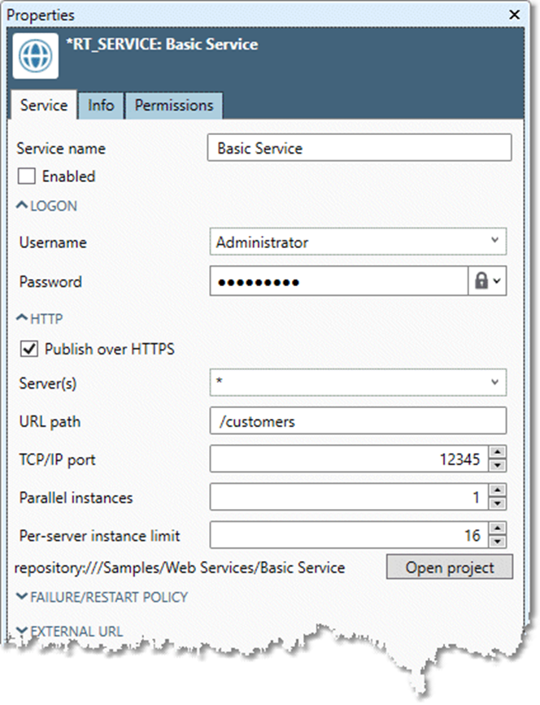Increase the Per-server instance limit
Screen dimensions: 540x705
(x=498, y=529)
